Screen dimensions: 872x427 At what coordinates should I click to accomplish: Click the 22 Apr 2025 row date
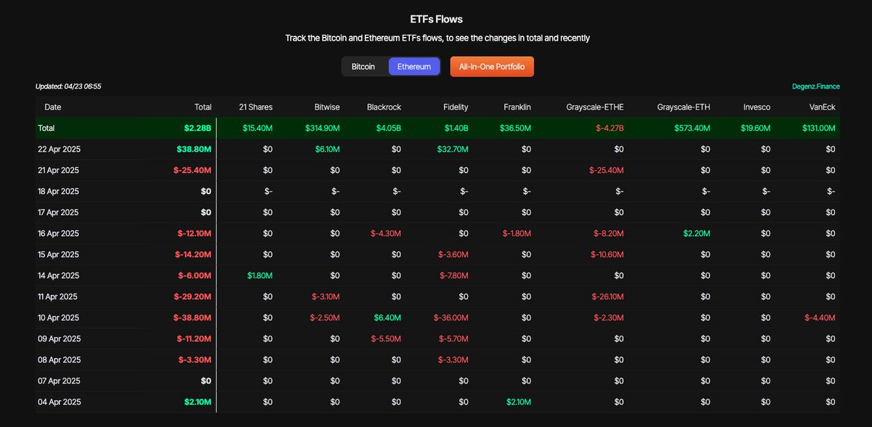[x=58, y=149]
